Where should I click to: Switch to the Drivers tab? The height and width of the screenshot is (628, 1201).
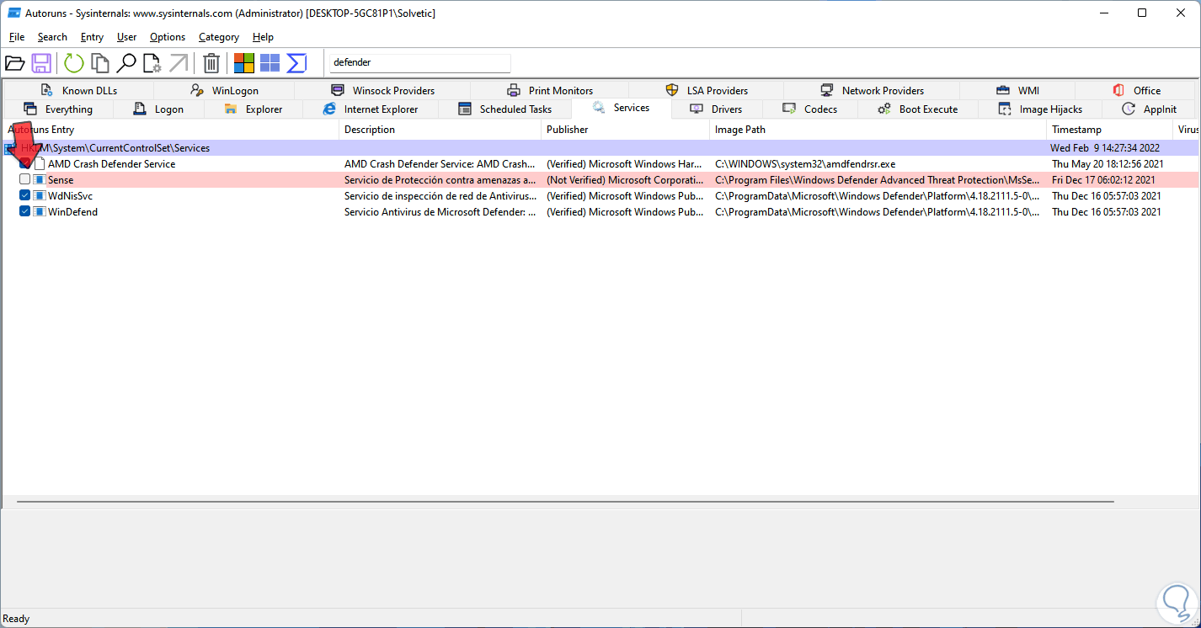tap(717, 109)
